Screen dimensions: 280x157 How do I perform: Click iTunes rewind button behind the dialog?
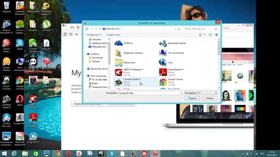point(72,27)
